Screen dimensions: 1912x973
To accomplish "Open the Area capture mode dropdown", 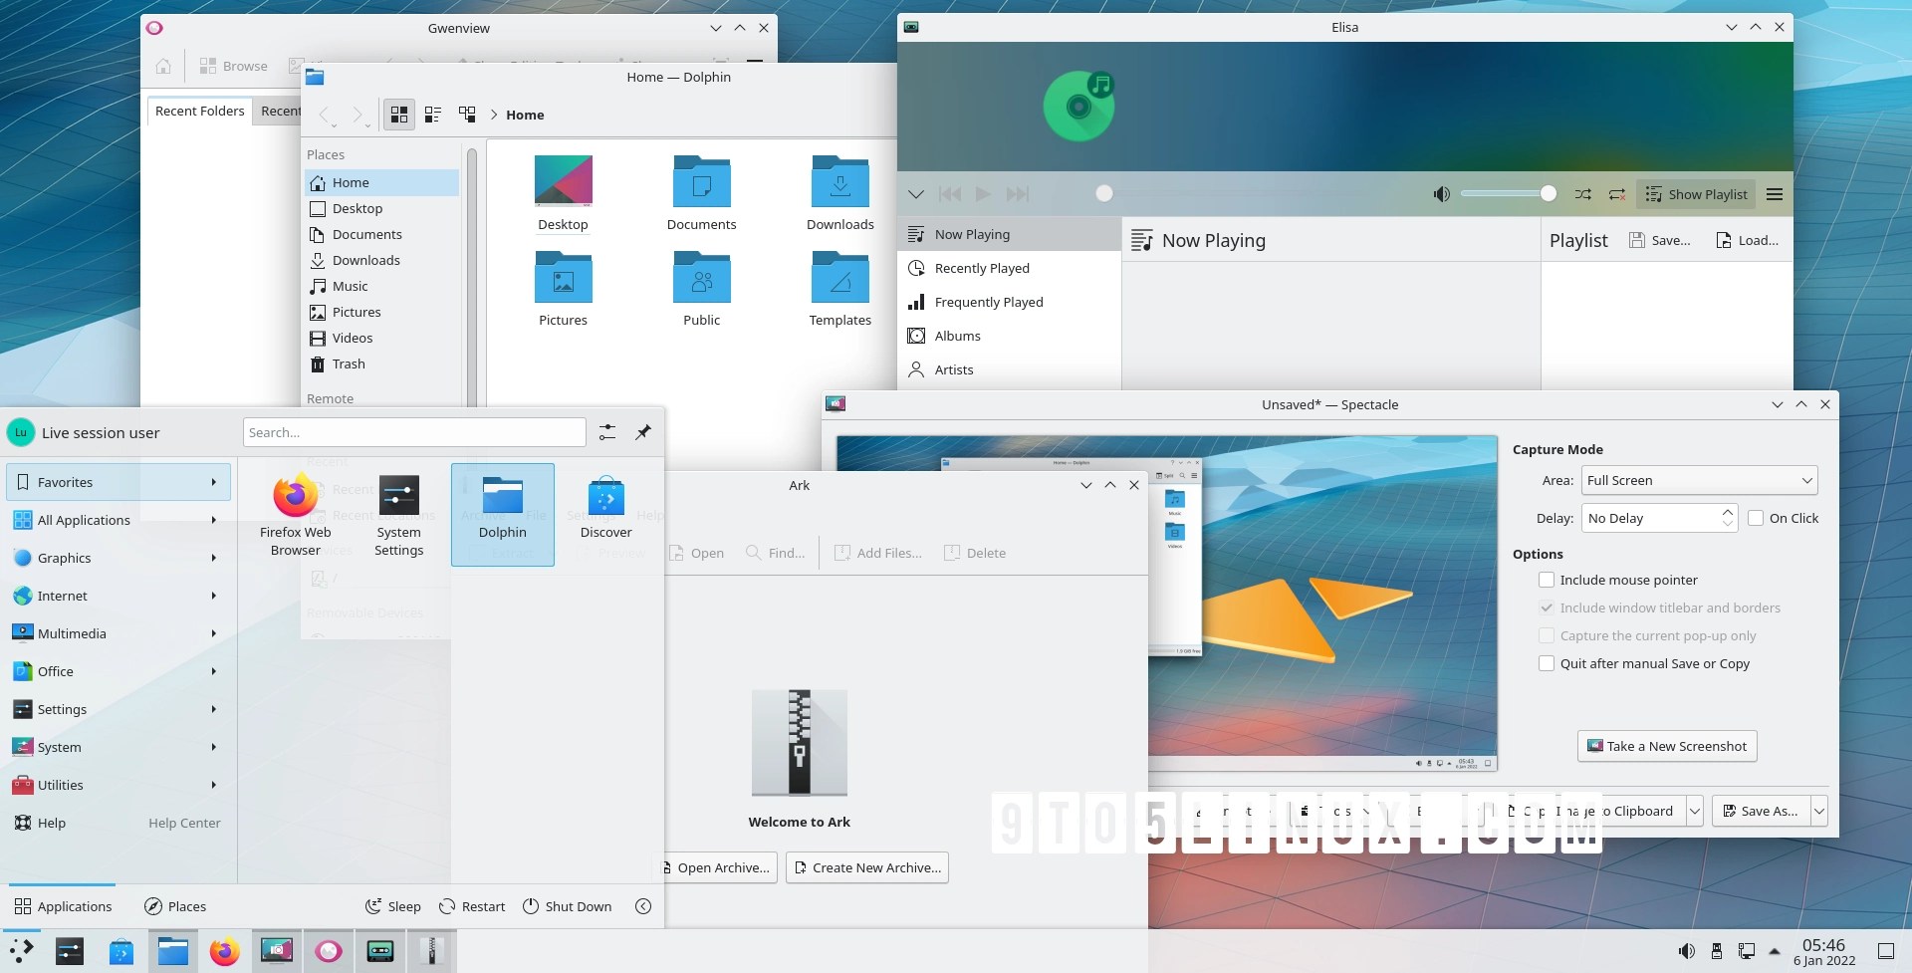I will (x=1700, y=480).
